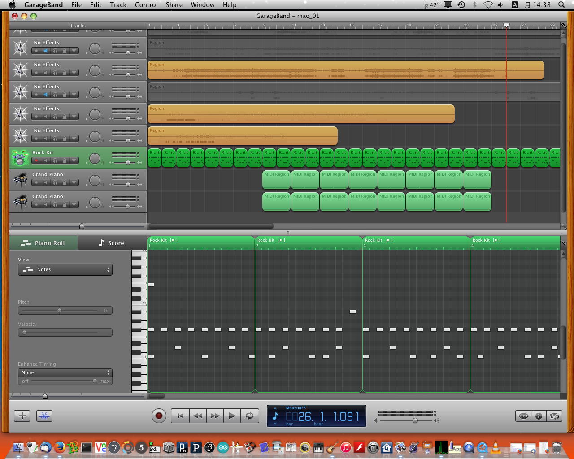Open the Share menu
Screen dimensions: 574x459
(x=174, y=5)
